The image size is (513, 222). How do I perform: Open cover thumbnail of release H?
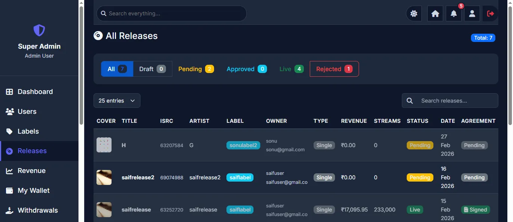[104, 145]
